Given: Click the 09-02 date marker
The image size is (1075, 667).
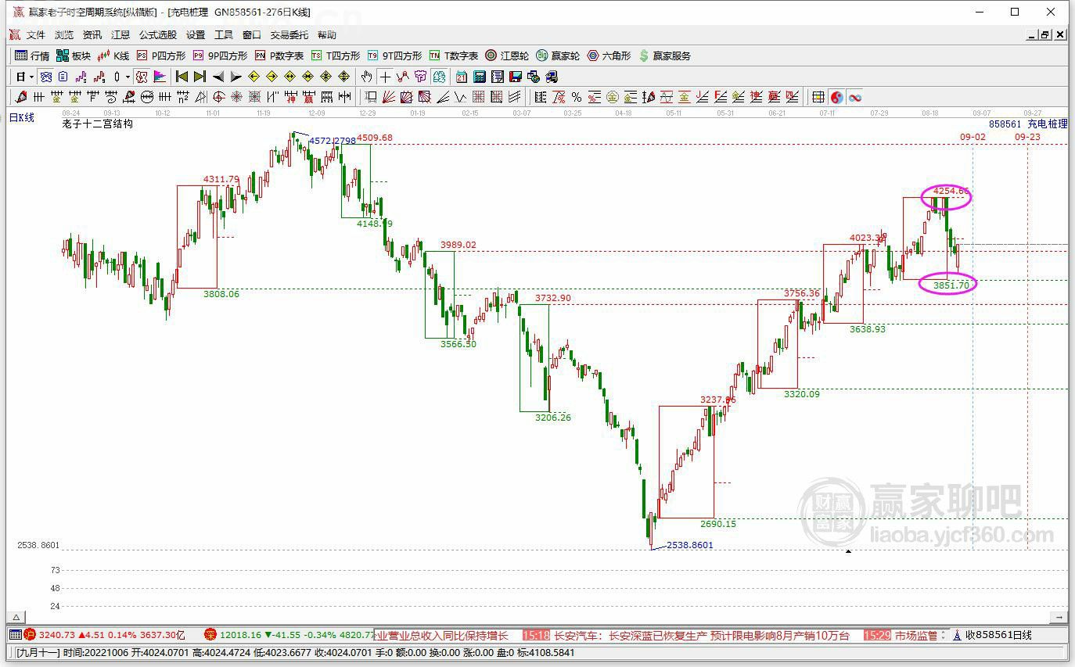Looking at the screenshot, I should click(973, 137).
